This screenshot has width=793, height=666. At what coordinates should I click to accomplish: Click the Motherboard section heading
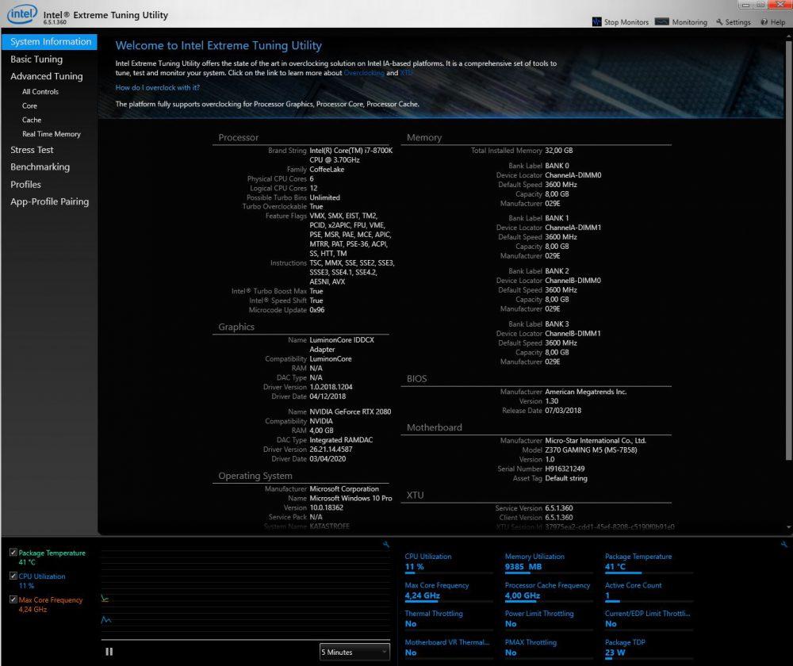coord(435,427)
